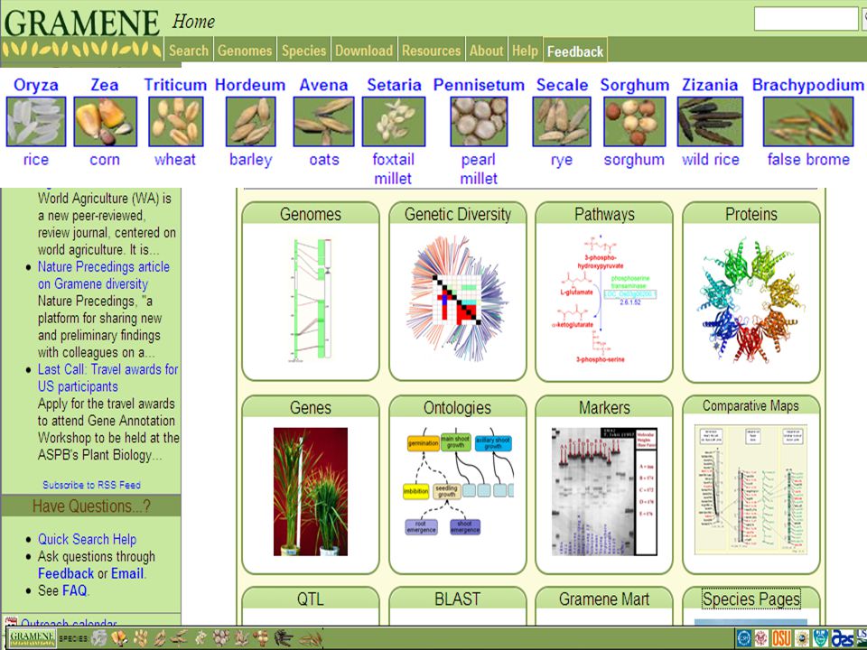Open the Pathways diagram image
The height and width of the screenshot is (650, 867).
point(604,299)
